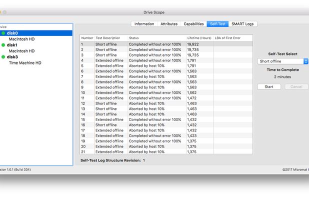This screenshot has width=309, height=197.
Task: Select the Self-Test tab
Action: (x=217, y=24)
